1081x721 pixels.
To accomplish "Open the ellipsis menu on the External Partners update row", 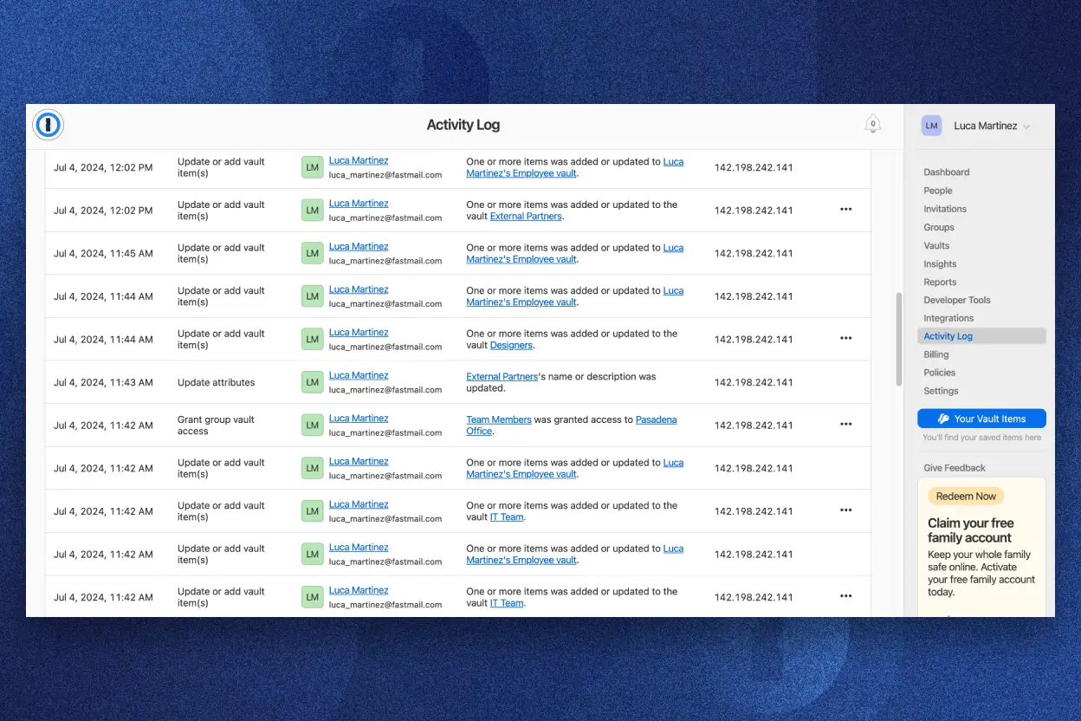I will (x=845, y=209).
